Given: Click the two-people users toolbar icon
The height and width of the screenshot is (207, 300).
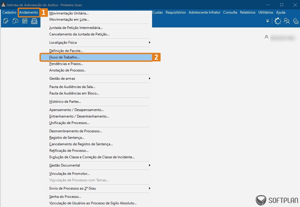Looking at the screenshot, I should click(x=287, y=21).
